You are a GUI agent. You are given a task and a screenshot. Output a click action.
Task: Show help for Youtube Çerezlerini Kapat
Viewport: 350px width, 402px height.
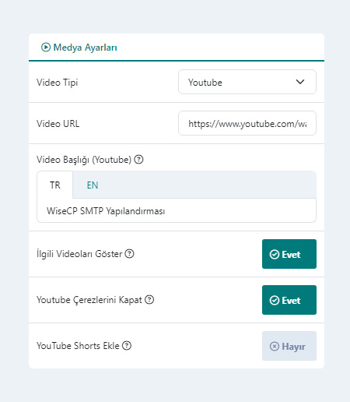point(149,299)
